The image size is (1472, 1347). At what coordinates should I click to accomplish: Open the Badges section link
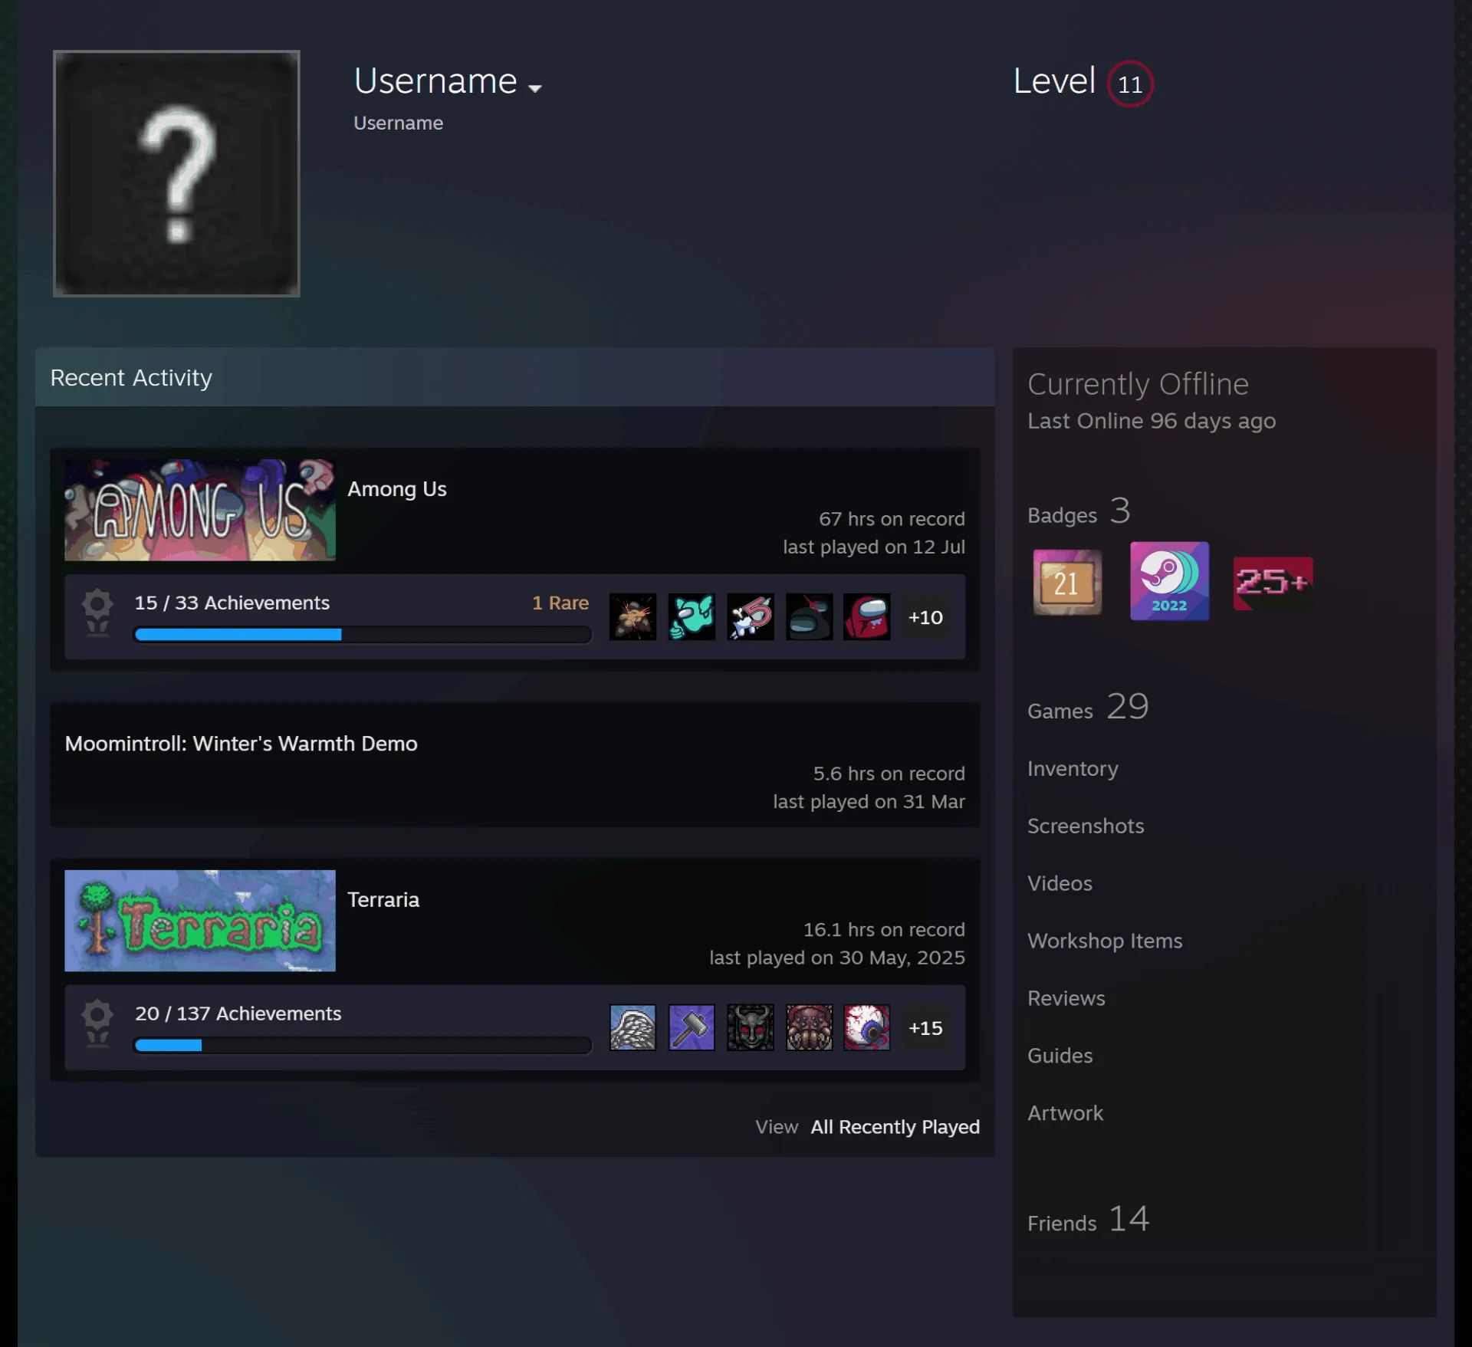(1079, 511)
